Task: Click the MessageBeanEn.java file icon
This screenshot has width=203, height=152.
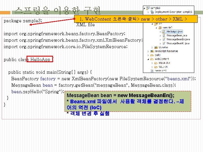Action: pyautogui.click(x=164, y=39)
